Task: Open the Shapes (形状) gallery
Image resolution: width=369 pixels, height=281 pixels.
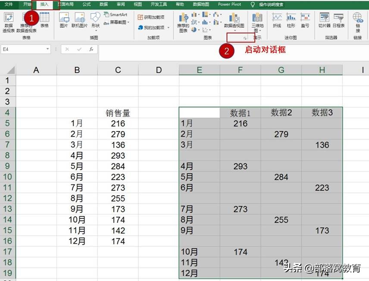Action: coord(96,21)
